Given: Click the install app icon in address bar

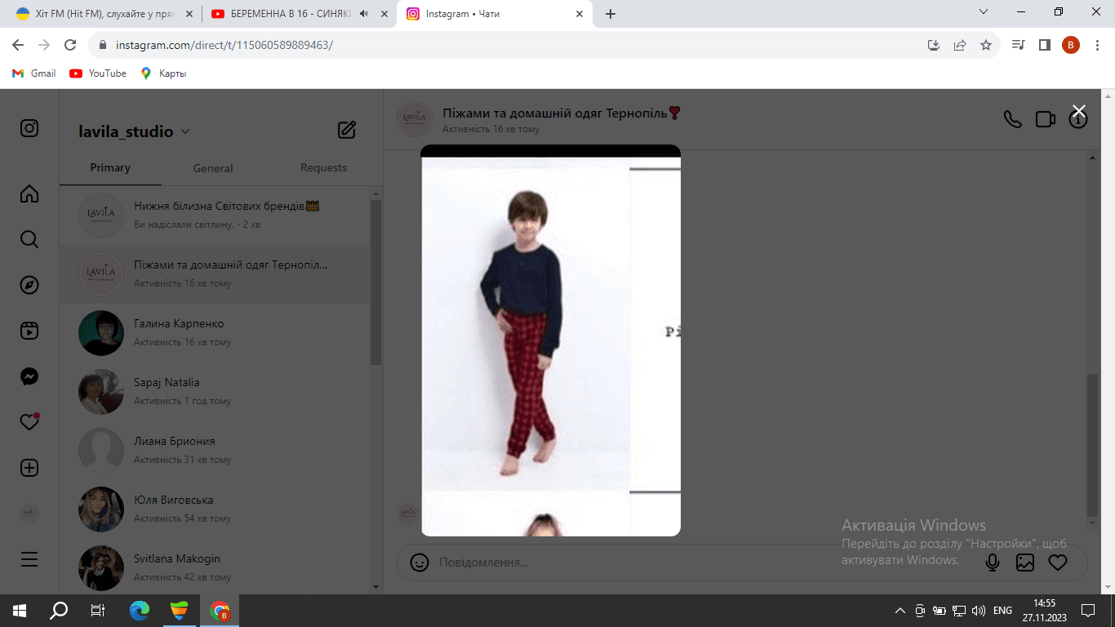Looking at the screenshot, I should (934, 45).
